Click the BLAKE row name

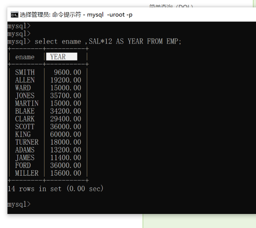point(25,111)
